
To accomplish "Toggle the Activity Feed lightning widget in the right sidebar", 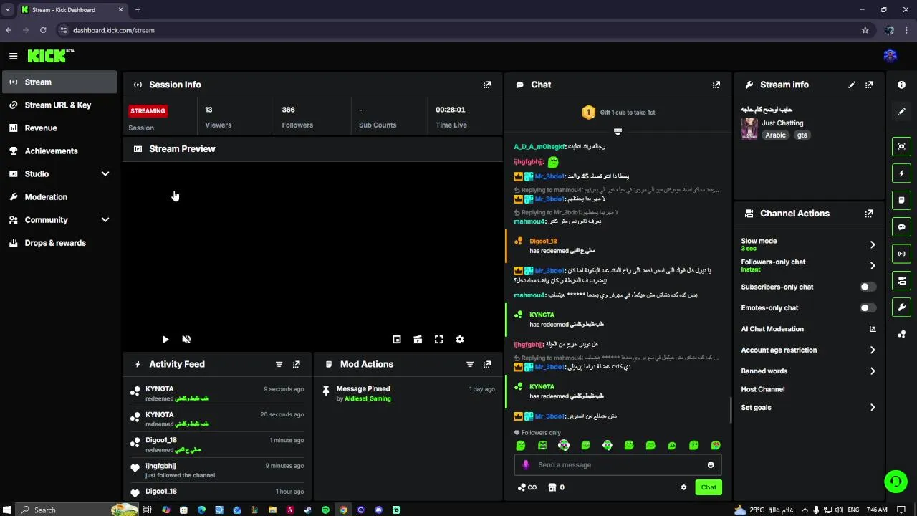I will [901, 173].
